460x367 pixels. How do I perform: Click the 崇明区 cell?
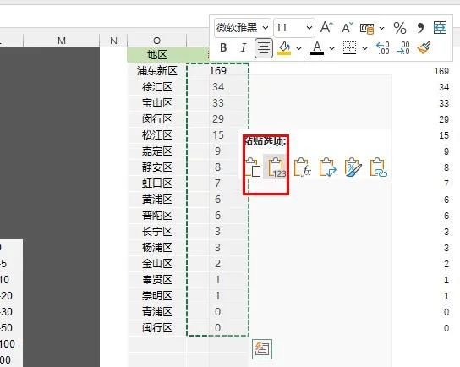(x=157, y=296)
